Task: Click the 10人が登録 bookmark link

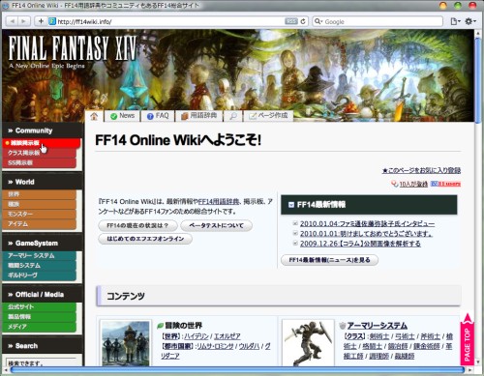Action: (x=413, y=184)
